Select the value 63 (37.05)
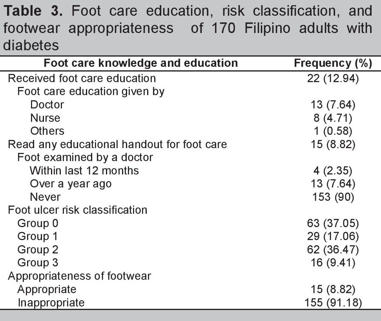This screenshot has width=381, height=321. 333,223
